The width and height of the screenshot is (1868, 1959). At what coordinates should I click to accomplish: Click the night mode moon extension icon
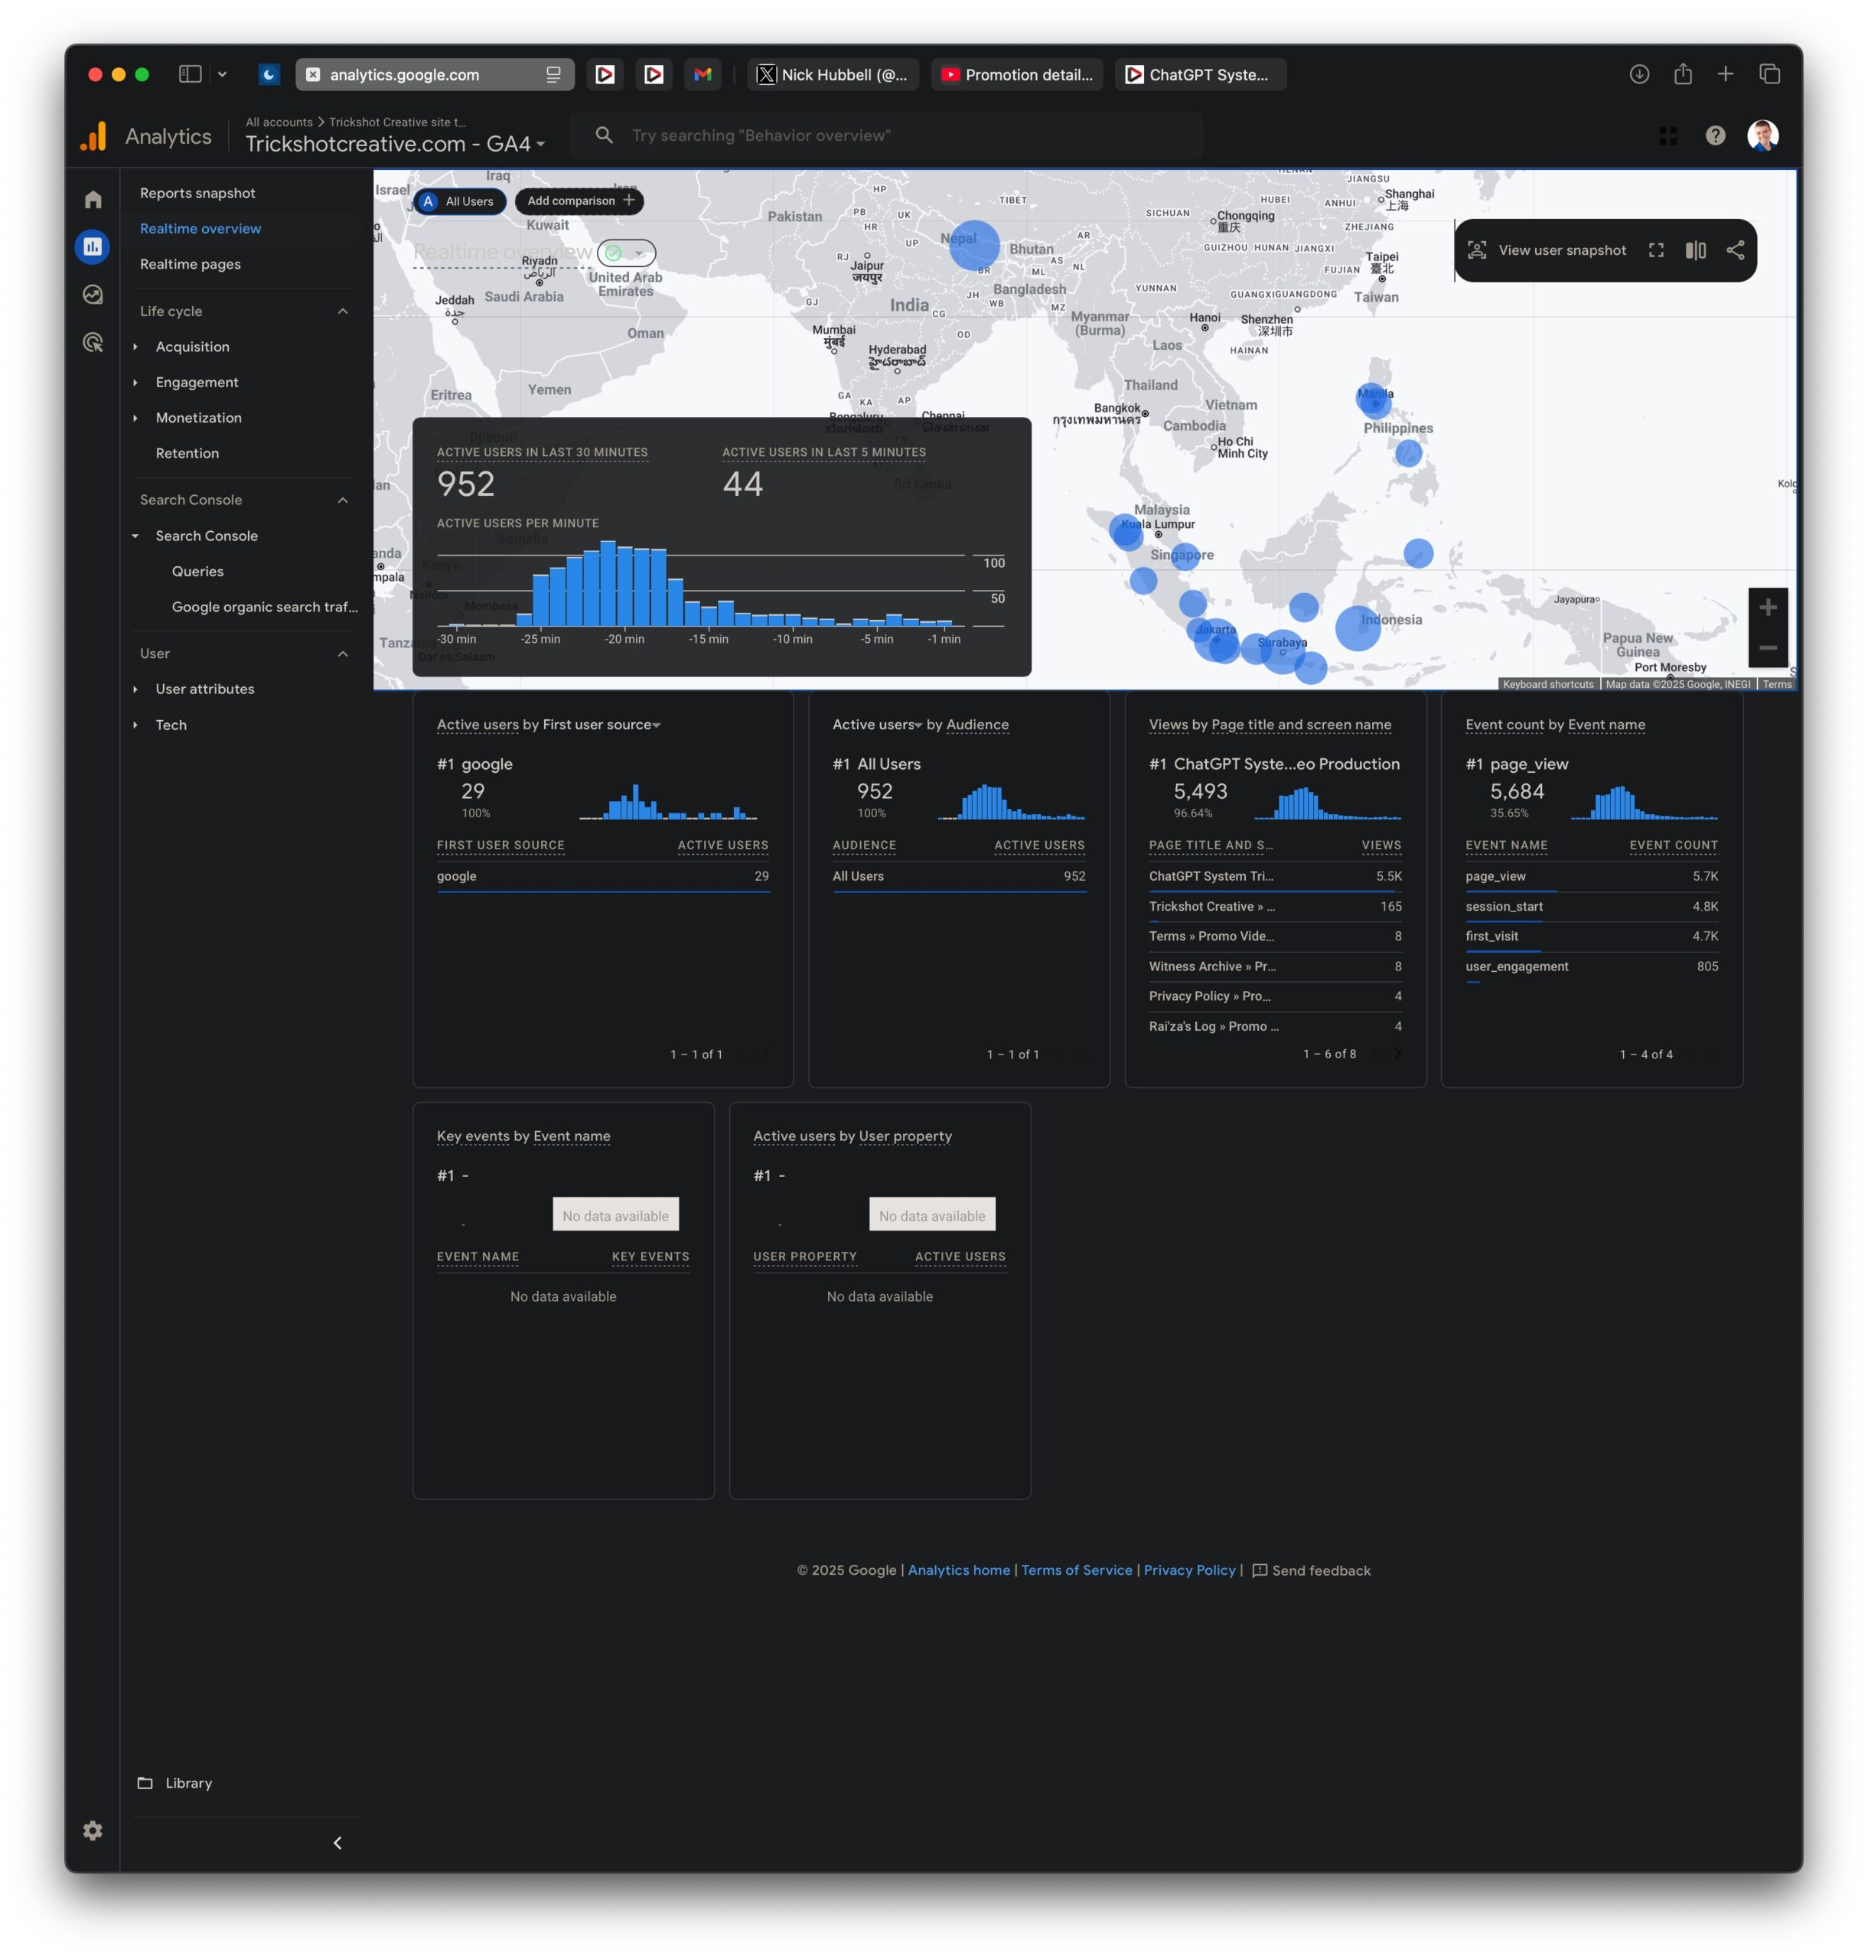[269, 75]
